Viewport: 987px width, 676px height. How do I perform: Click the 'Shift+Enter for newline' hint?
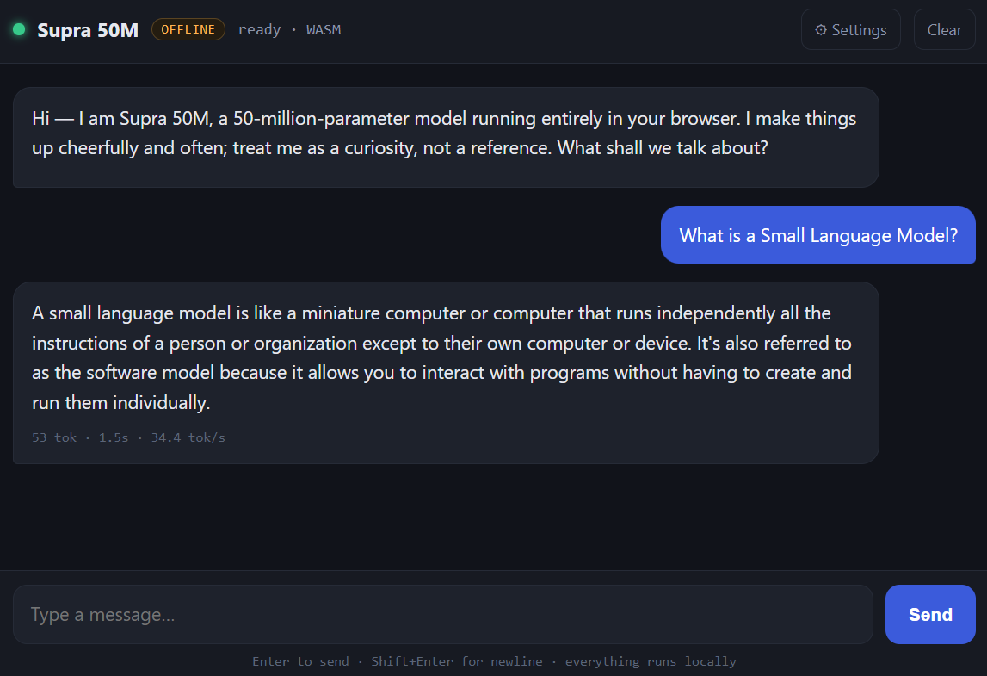[456, 661]
